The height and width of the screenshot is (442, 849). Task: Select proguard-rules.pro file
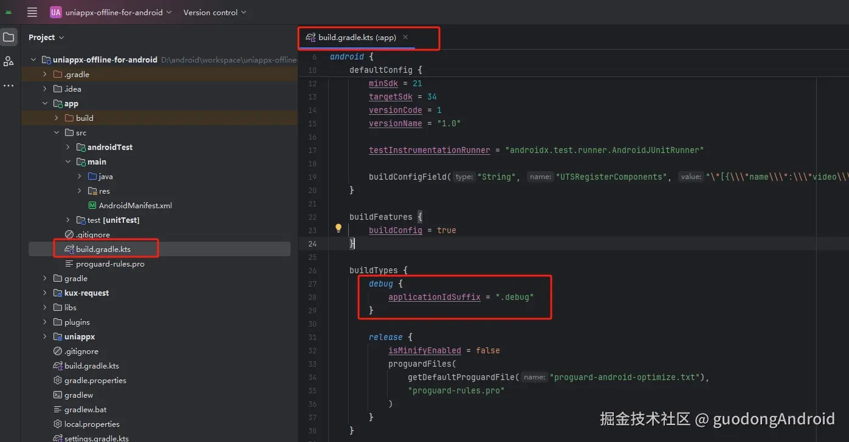tap(109, 263)
